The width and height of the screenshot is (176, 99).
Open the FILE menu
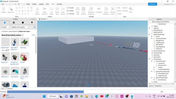(3, 4)
